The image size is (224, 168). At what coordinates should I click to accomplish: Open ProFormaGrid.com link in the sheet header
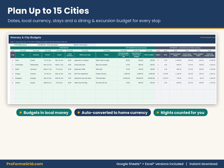click(208, 37)
